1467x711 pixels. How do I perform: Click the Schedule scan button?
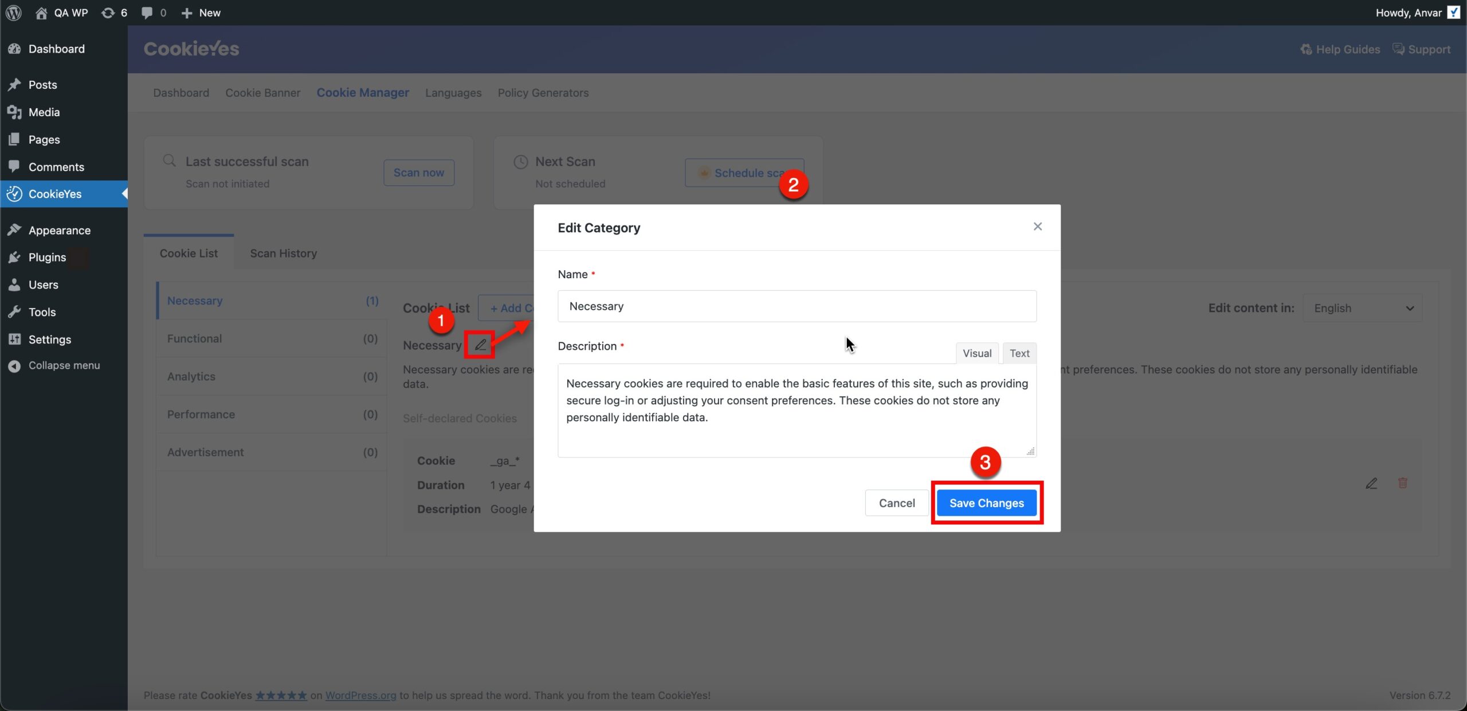pyautogui.click(x=744, y=173)
